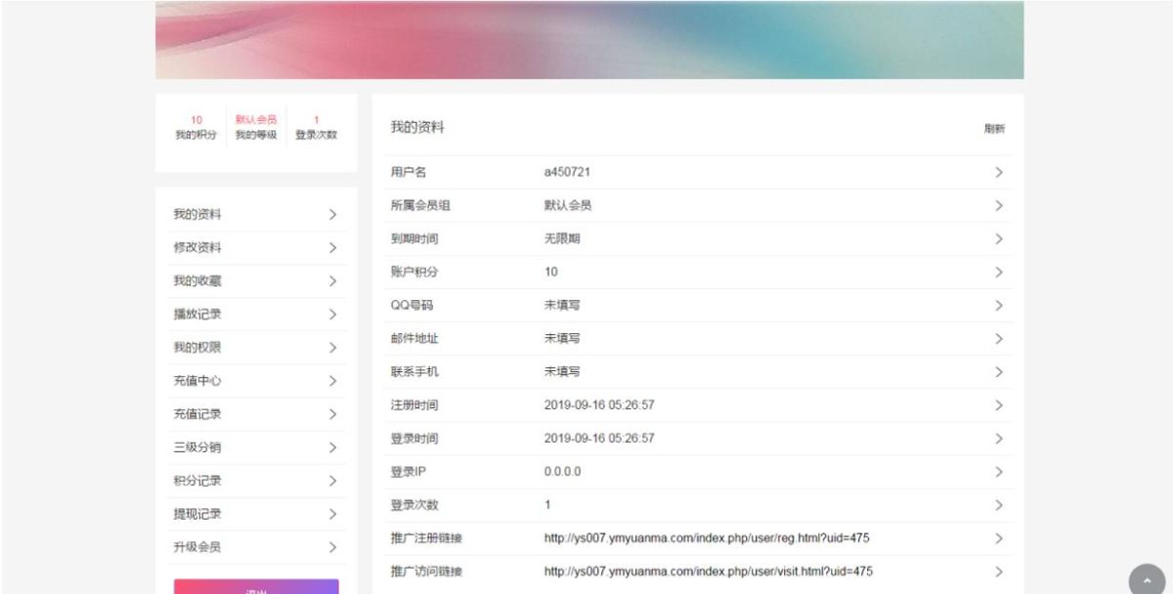Viewport: 1173px width, 594px height.
Task: Click the arrow on the 注册时间 row
Action: tap(999, 404)
